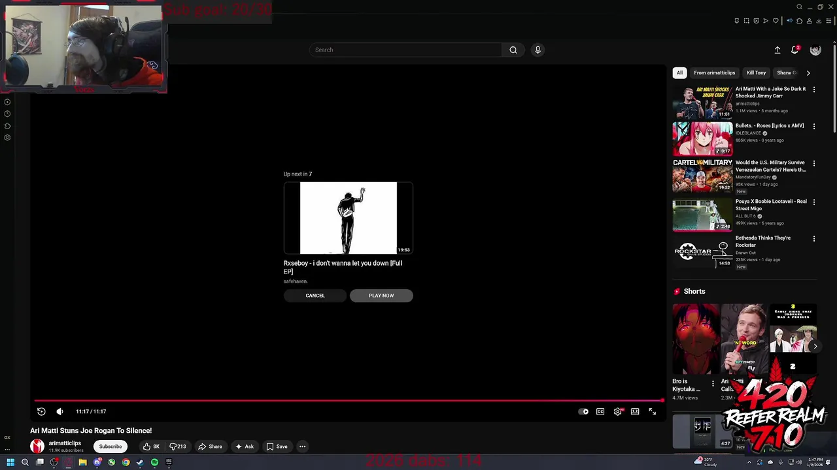Open the Windows Start menu
This screenshot has height=470, width=837.
point(10,462)
